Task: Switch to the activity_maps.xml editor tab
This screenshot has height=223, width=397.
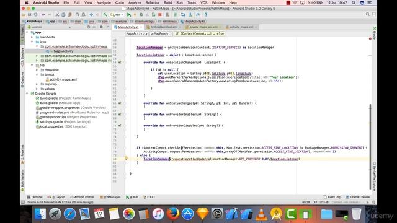Action: click(x=241, y=27)
